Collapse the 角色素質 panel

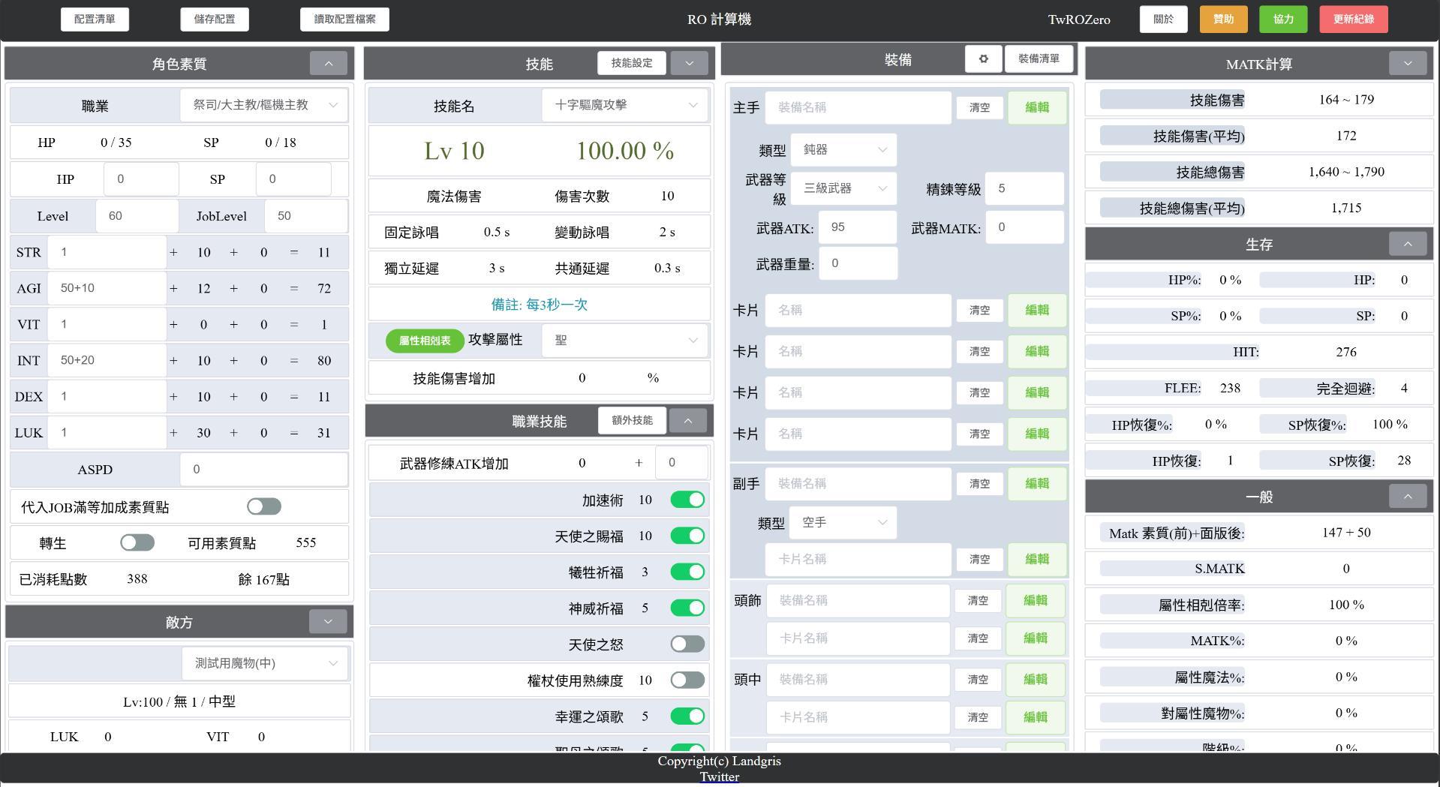[x=328, y=64]
